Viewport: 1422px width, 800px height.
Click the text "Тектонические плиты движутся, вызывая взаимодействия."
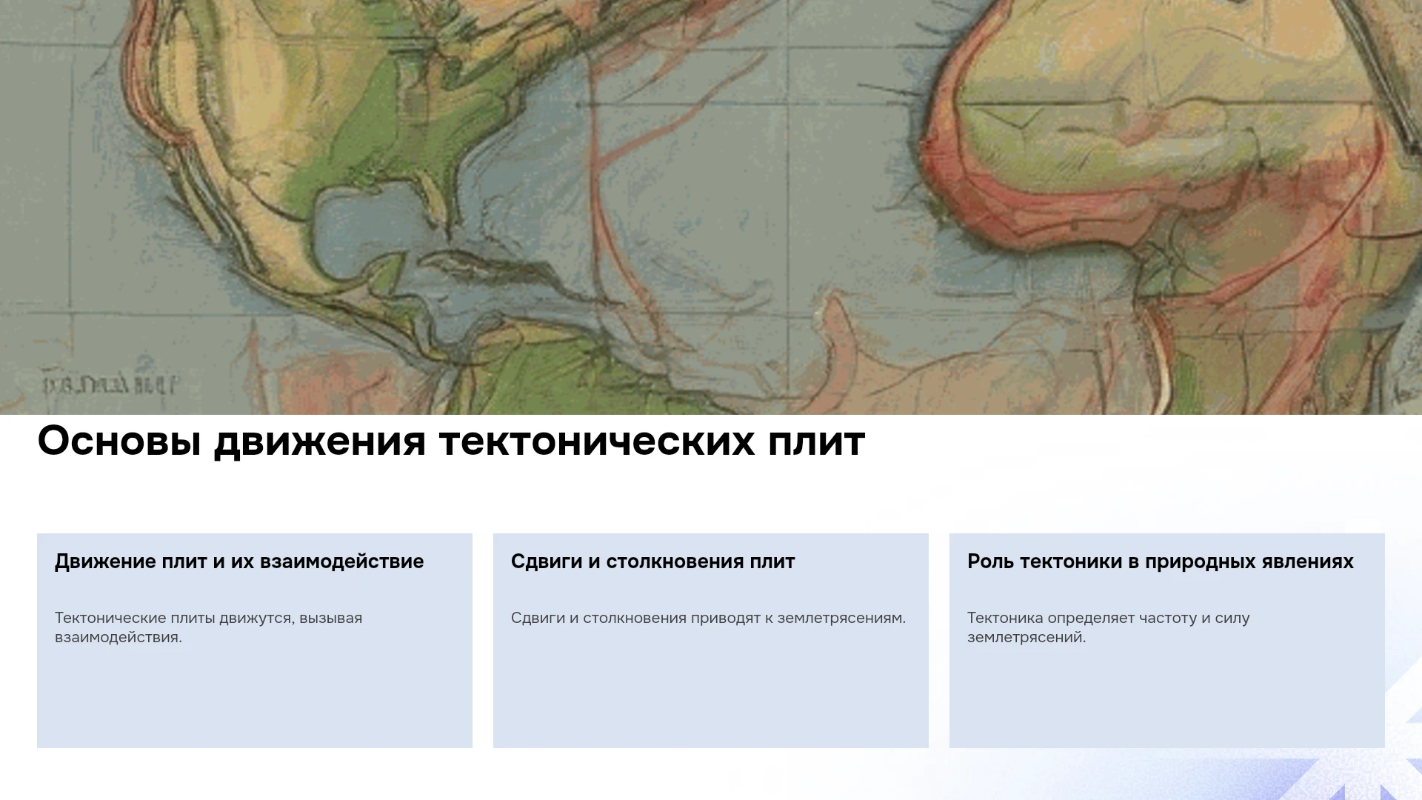click(x=208, y=627)
